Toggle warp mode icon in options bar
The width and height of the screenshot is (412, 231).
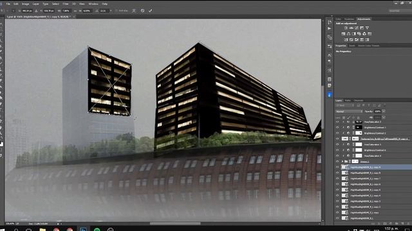(x=134, y=11)
